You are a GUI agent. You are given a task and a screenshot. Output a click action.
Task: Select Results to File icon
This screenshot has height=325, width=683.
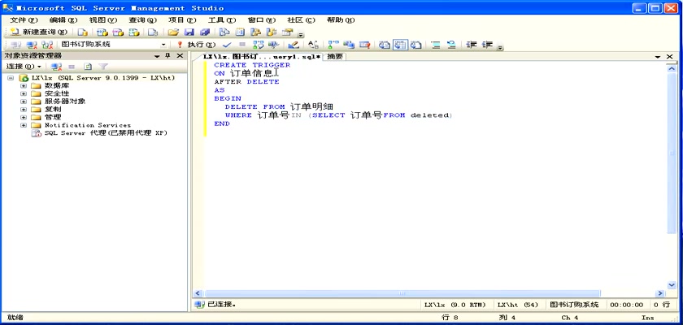click(416, 45)
